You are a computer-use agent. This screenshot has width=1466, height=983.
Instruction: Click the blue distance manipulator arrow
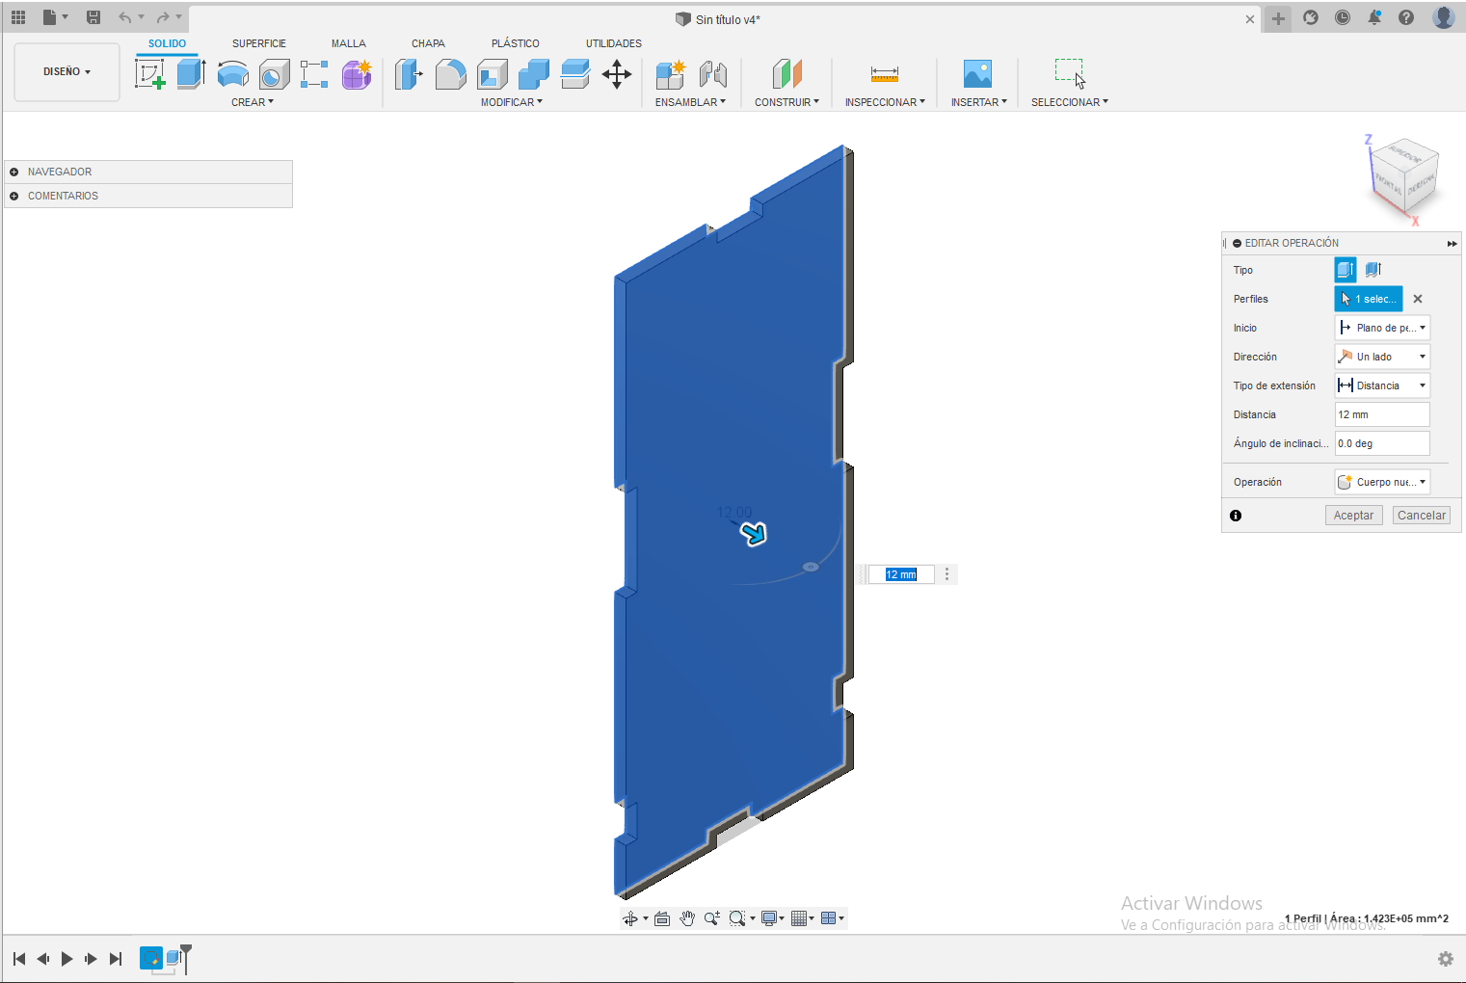753,533
